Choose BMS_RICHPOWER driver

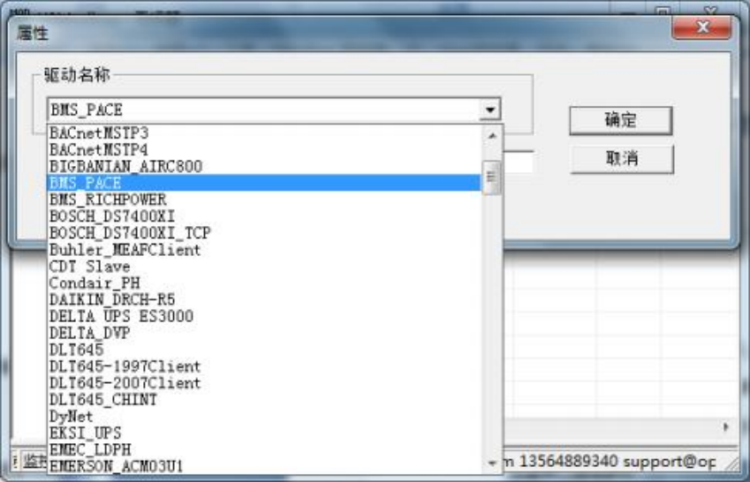264,200
